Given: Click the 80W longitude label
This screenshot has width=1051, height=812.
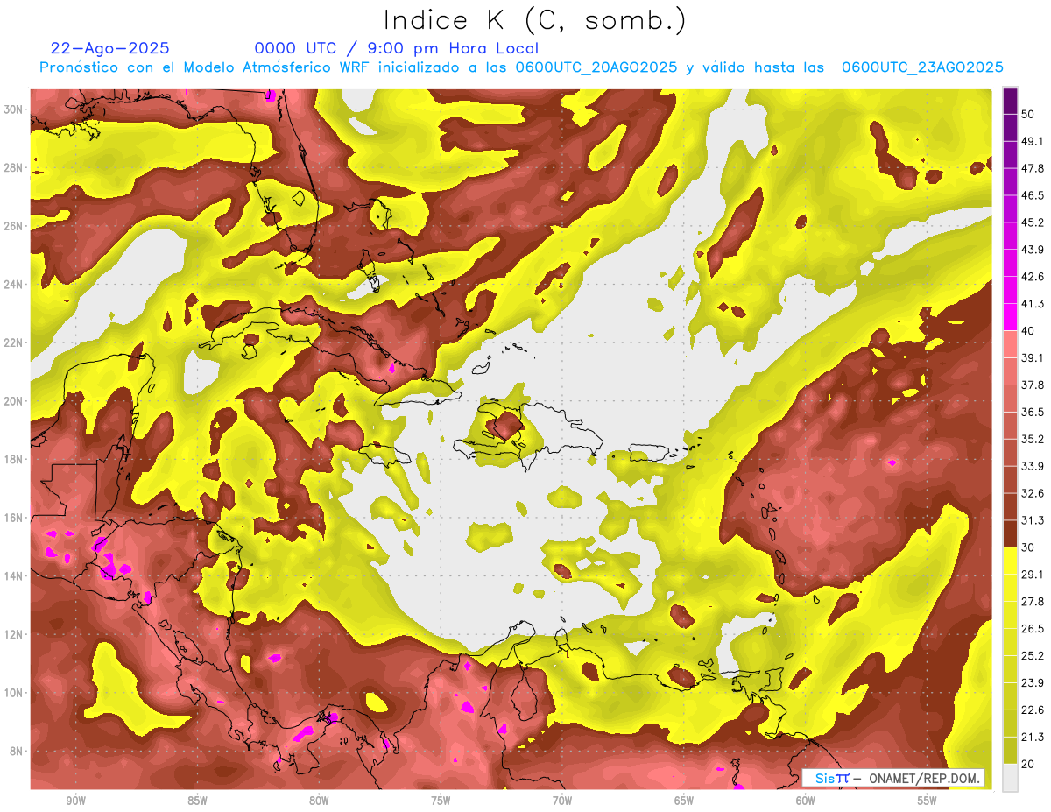Looking at the screenshot, I should click(x=319, y=801).
